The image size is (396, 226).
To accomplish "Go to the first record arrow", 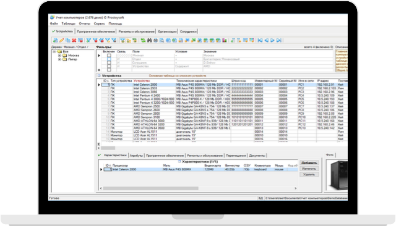I will coord(260,40).
